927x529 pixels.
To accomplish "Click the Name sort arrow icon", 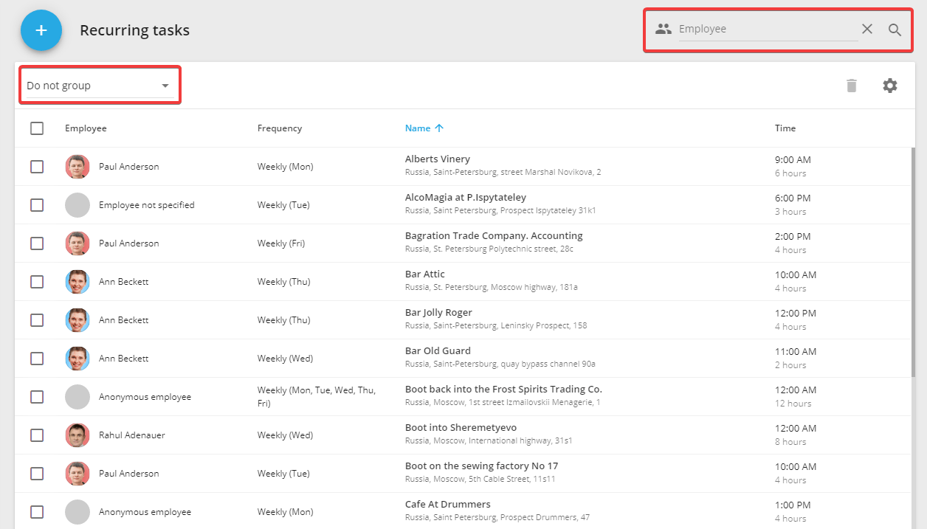I will point(439,128).
